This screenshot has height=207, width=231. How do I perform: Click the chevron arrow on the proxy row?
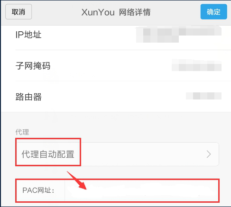209,154
